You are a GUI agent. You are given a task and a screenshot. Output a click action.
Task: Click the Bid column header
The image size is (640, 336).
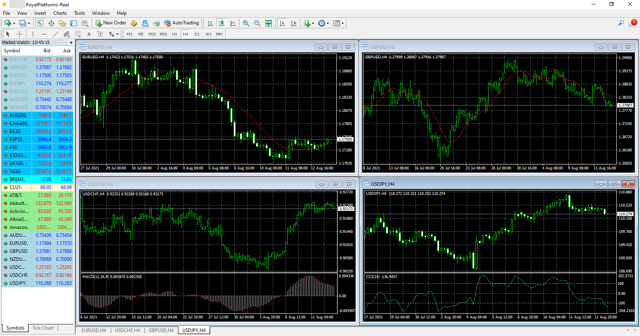pos(42,51)
